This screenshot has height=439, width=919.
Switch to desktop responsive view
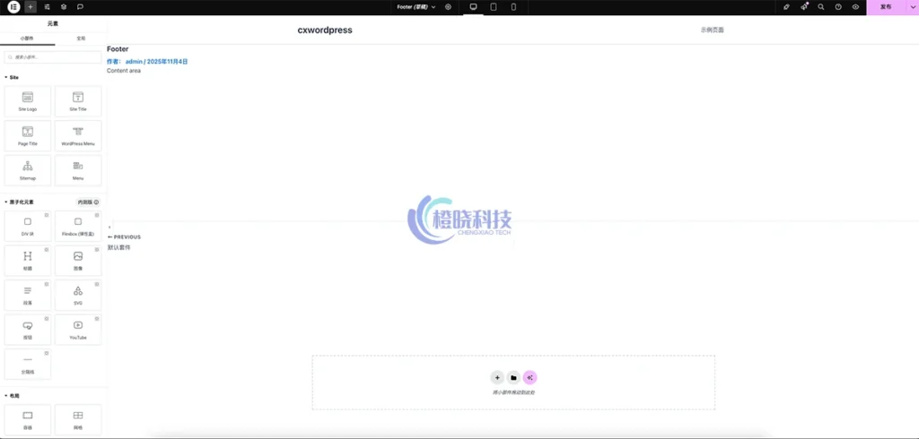pos(473,7)
